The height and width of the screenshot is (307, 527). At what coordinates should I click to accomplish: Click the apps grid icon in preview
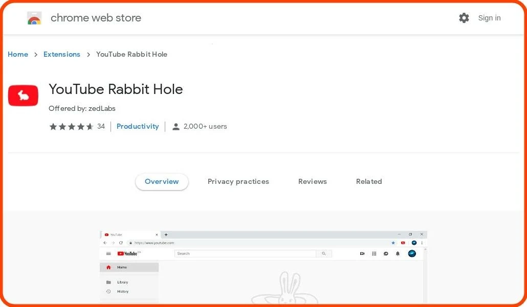[x=374, y=254]
